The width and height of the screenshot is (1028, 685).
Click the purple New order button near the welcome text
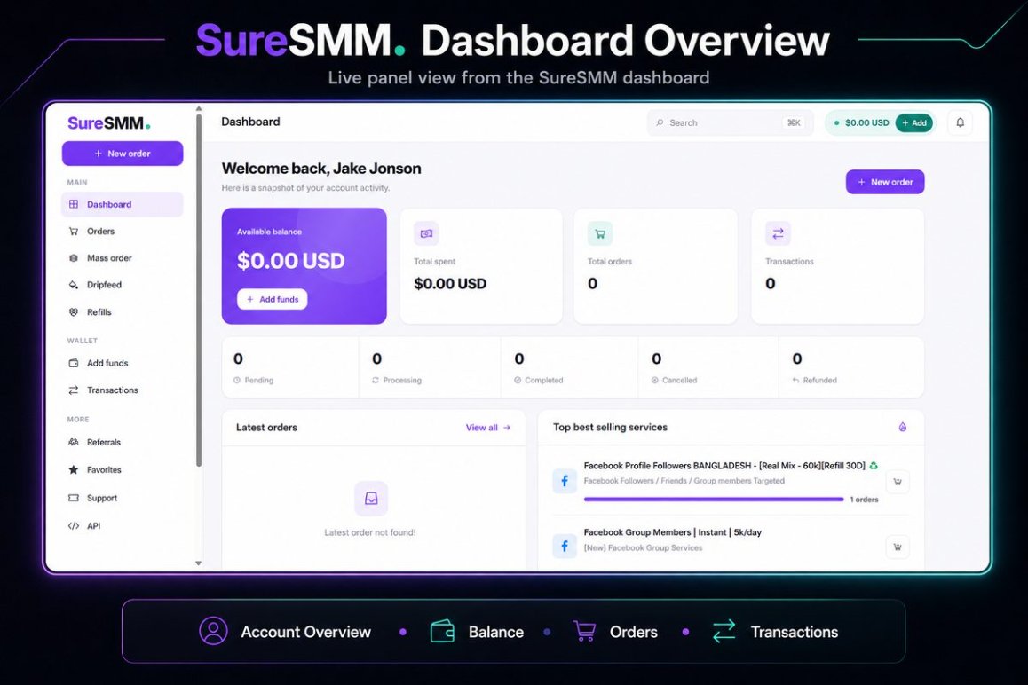point(885,182)
